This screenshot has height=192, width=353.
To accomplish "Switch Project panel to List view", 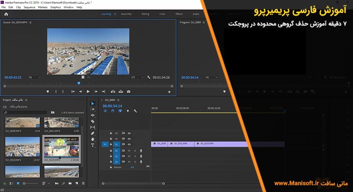I will [11, 184].
